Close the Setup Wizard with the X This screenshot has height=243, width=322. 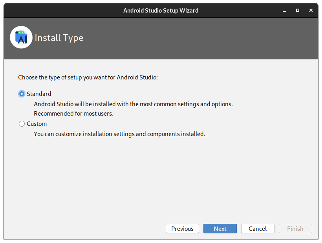pyautogui.click(x=311, y=10)
